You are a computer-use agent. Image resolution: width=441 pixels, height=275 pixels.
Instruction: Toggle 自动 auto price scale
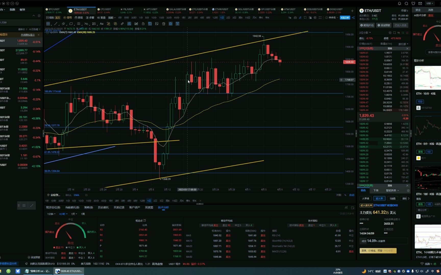coord(352,195)
